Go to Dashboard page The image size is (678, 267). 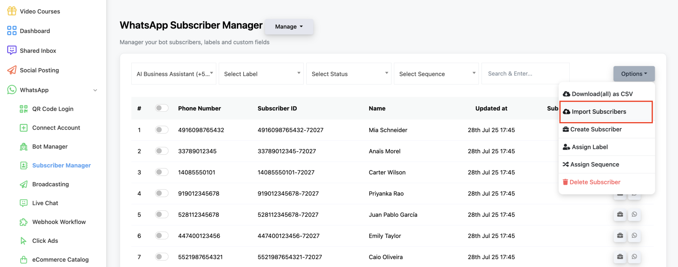click(x=35, y=31)
